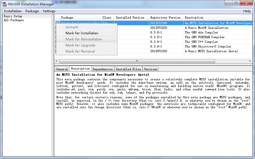
Task: Click the MinGW app icon in title bar
Action: tap(5, 4)
